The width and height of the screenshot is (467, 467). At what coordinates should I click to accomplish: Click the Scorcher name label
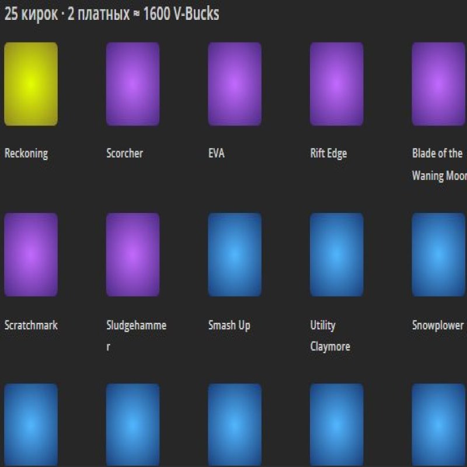[124, 154]
